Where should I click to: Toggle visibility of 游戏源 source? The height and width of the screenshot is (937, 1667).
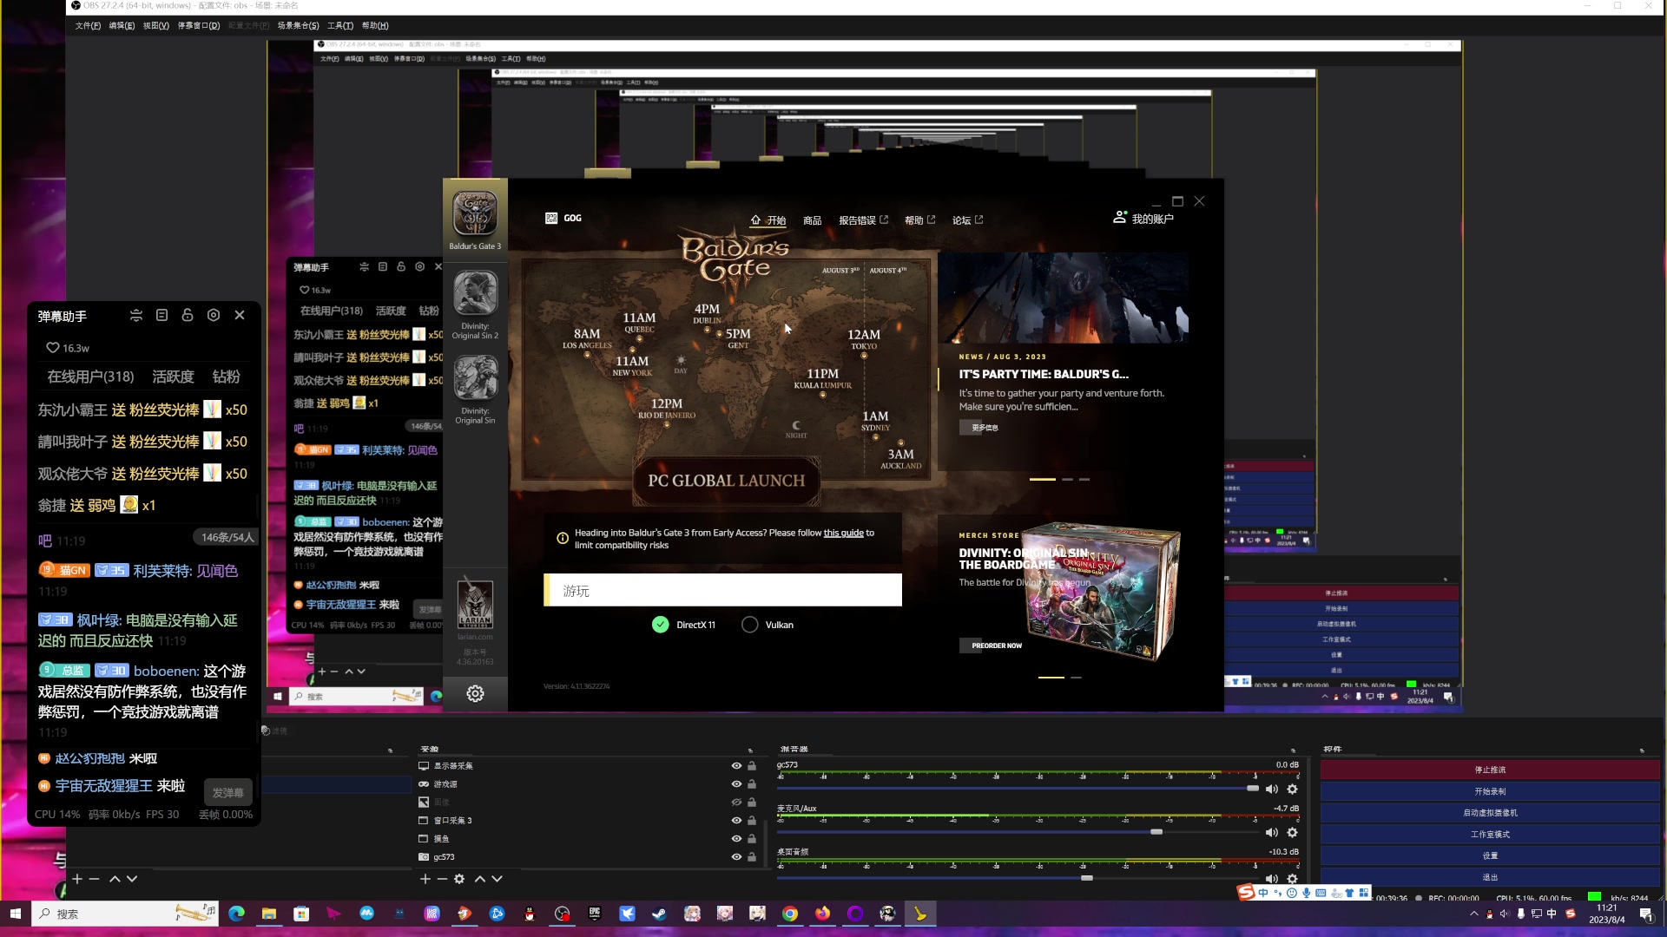click(736, 784)
